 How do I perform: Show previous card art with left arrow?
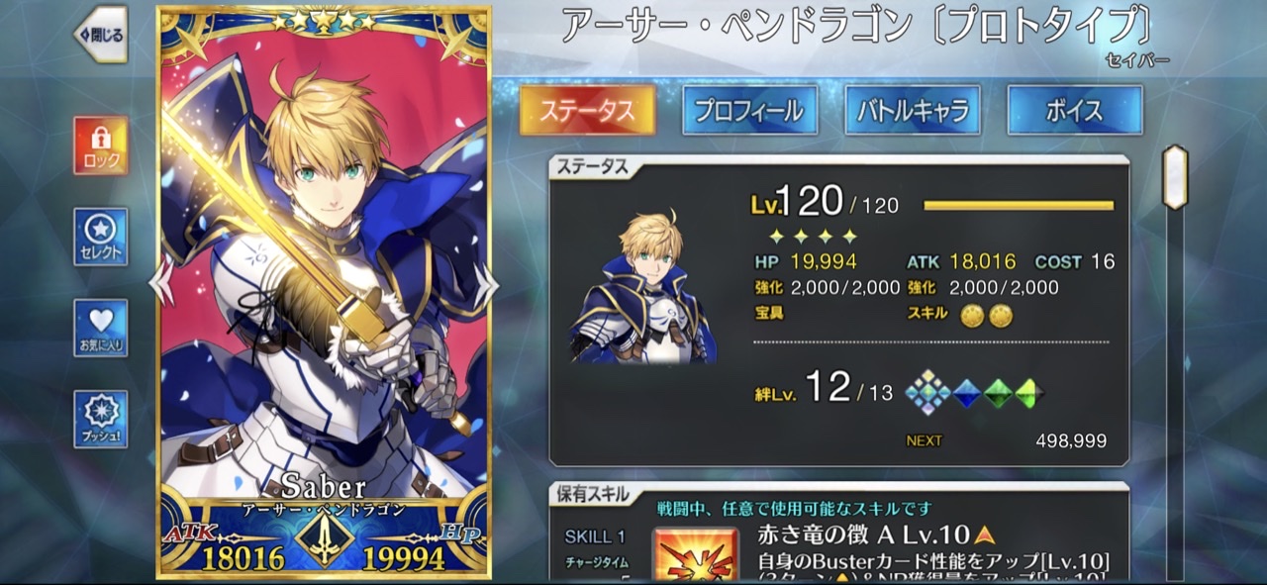pyautogui.click(x=160, y=285)
